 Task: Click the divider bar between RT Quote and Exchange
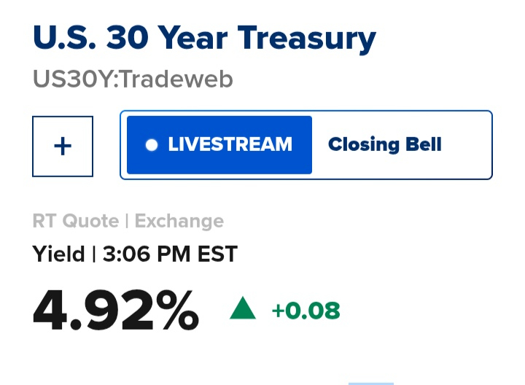tap(126, 220)
